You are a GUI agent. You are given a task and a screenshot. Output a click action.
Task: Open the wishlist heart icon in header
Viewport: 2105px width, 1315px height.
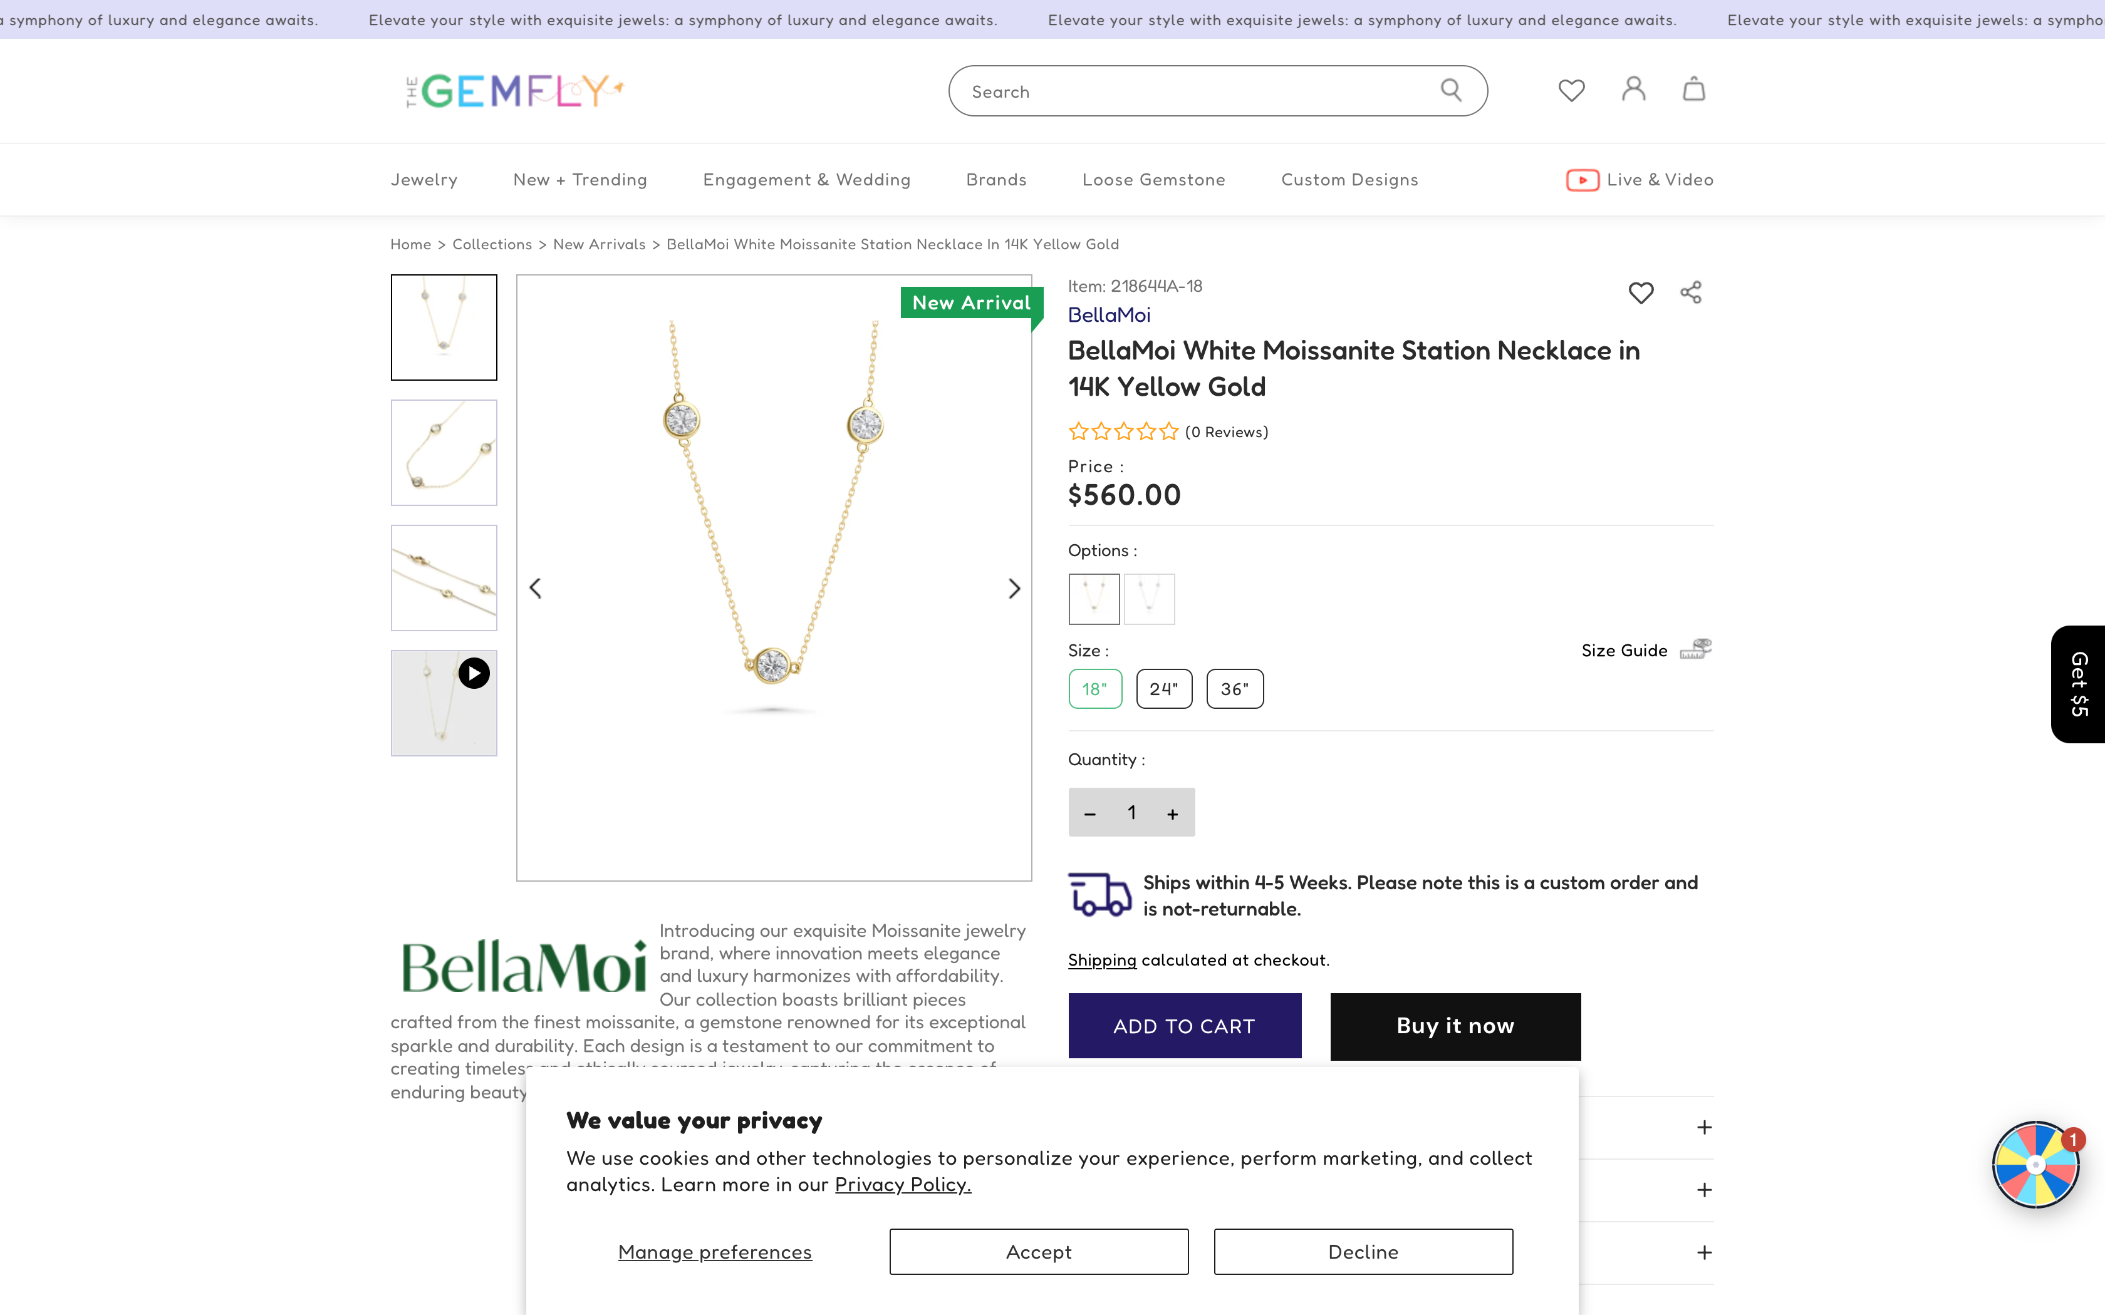coord(1571,90)
